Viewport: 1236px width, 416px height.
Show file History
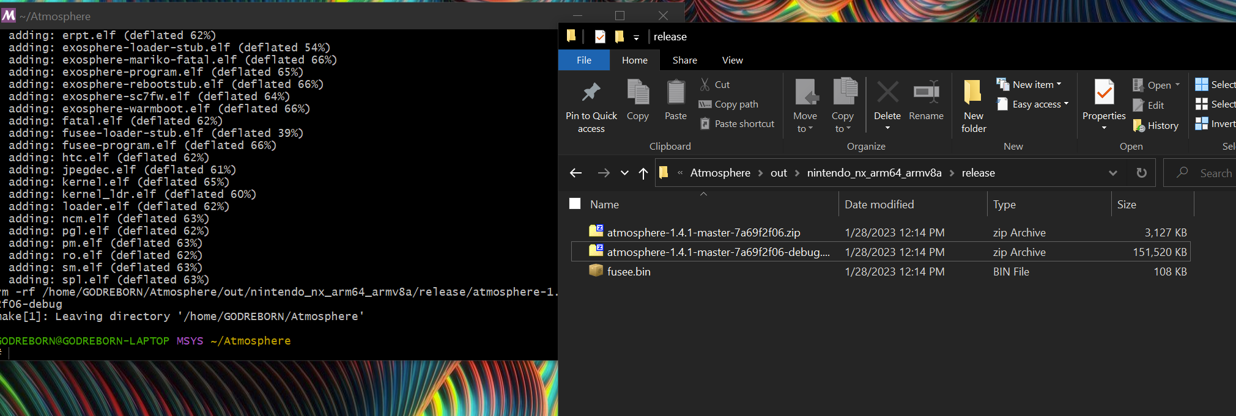[x=1155, y=125]
